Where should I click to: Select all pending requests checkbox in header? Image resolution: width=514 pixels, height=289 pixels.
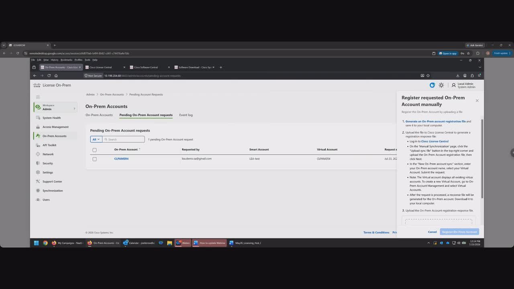click(94, 150)
